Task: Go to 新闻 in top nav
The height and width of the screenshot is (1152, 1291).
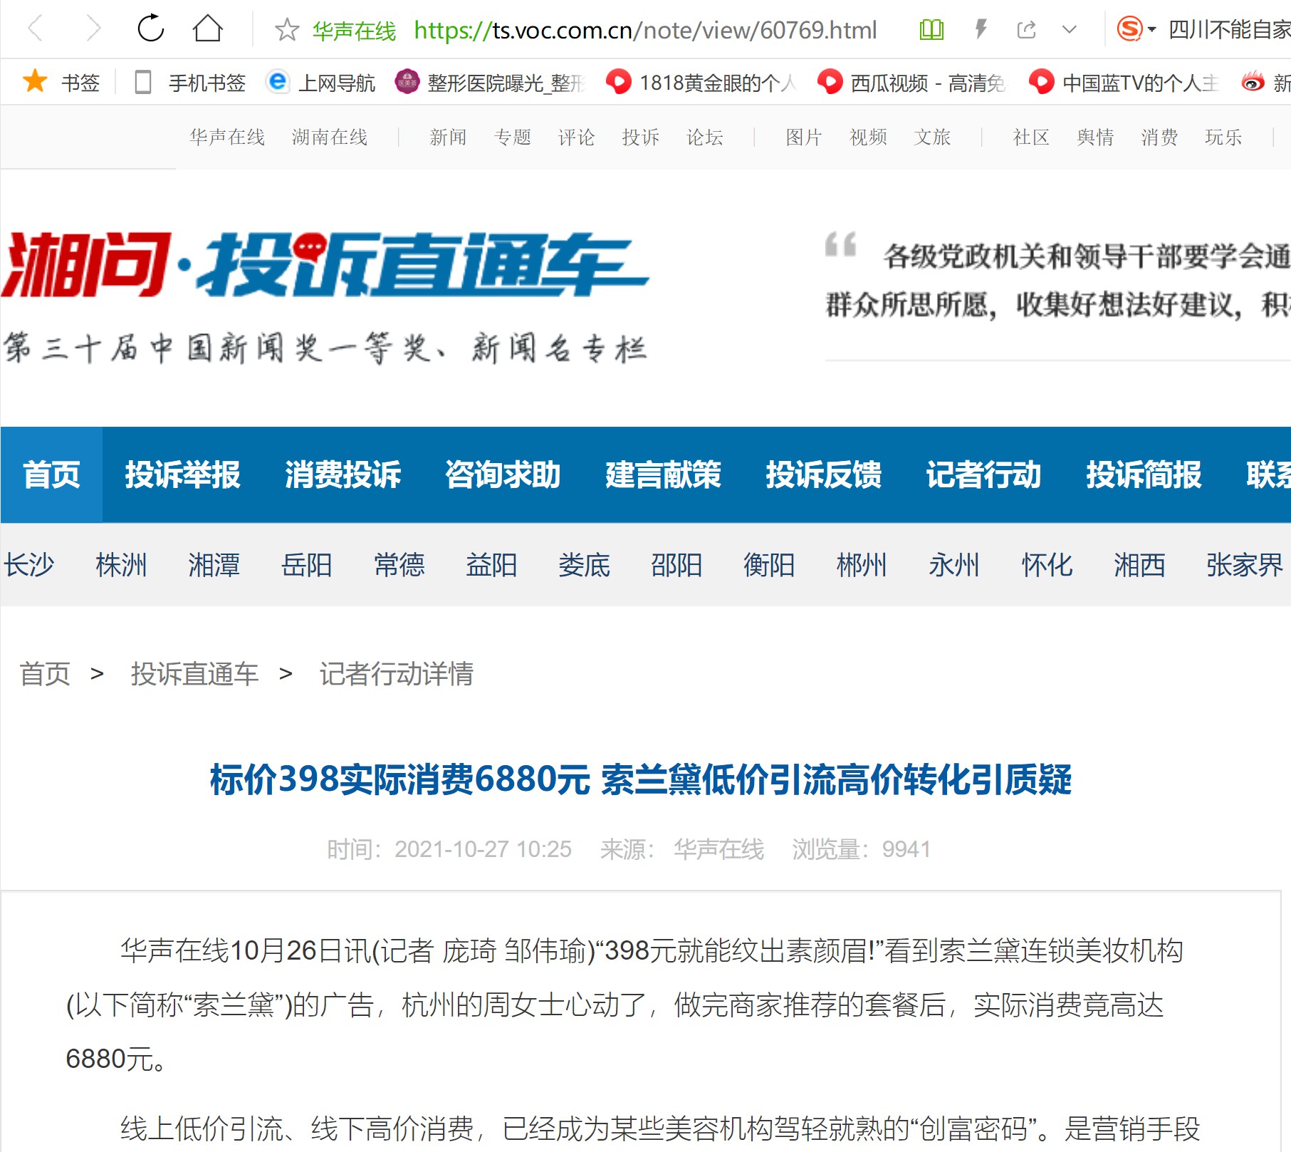Action: pos(448,137)
